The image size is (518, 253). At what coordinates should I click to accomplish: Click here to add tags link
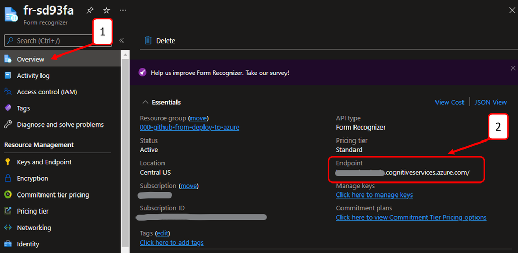click(x=172, y=243)
